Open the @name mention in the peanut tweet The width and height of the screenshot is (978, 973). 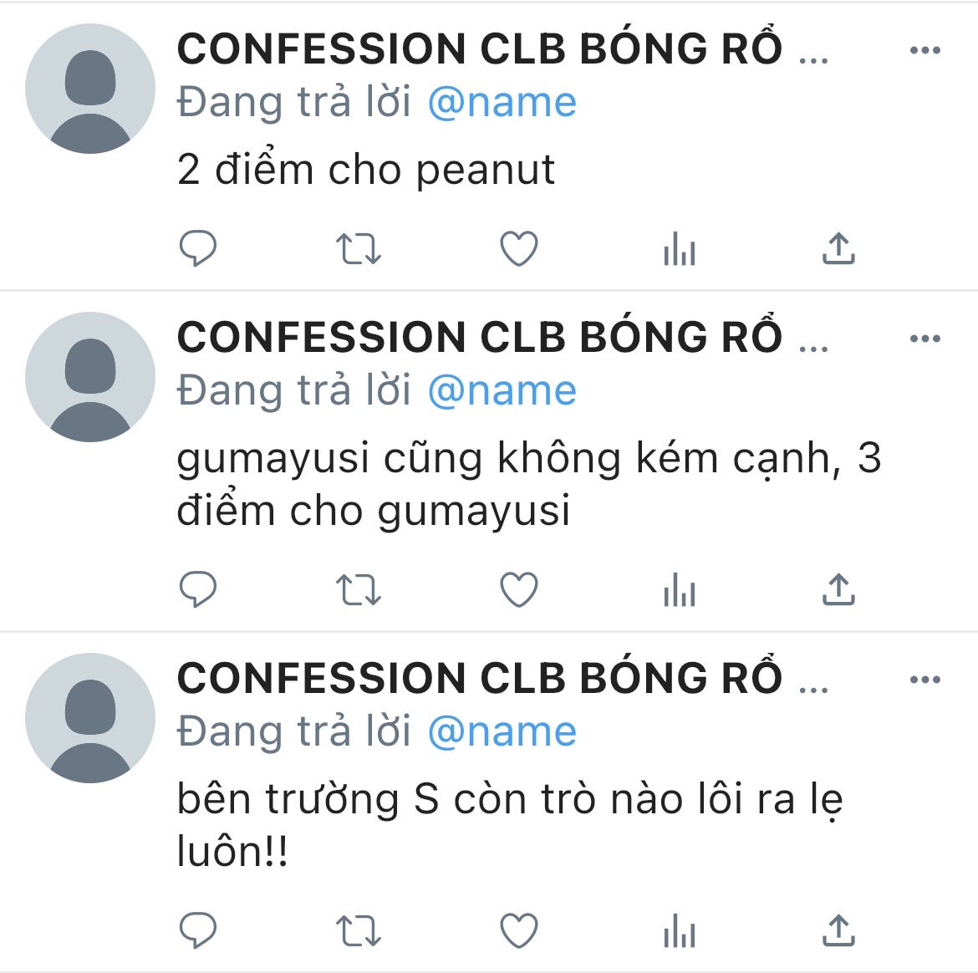502,103
